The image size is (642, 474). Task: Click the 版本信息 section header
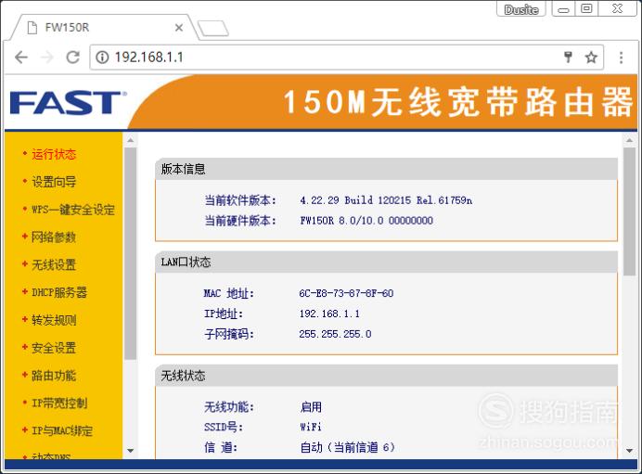click(x=386, y=169)
